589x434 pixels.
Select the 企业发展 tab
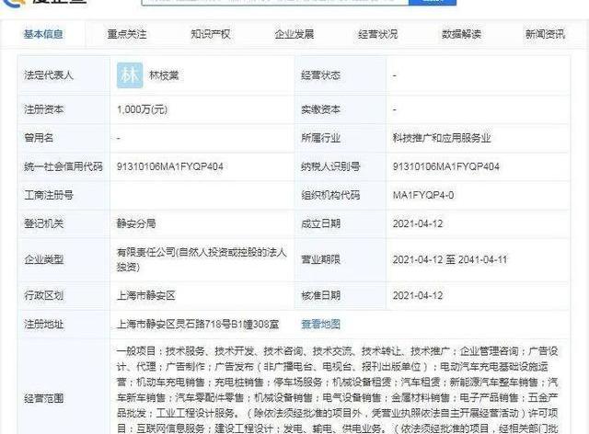[294, 34]
